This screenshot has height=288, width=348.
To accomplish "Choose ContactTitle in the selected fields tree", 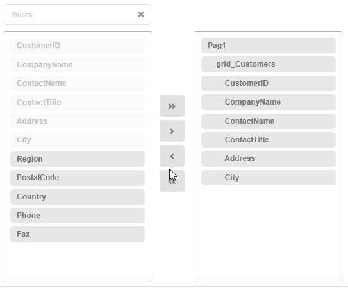I will coord(269,140).
